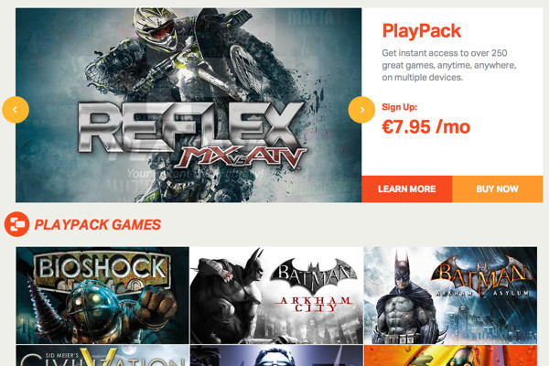Select the Sid Meier's Civilization V tile

(x=102, y=356)
